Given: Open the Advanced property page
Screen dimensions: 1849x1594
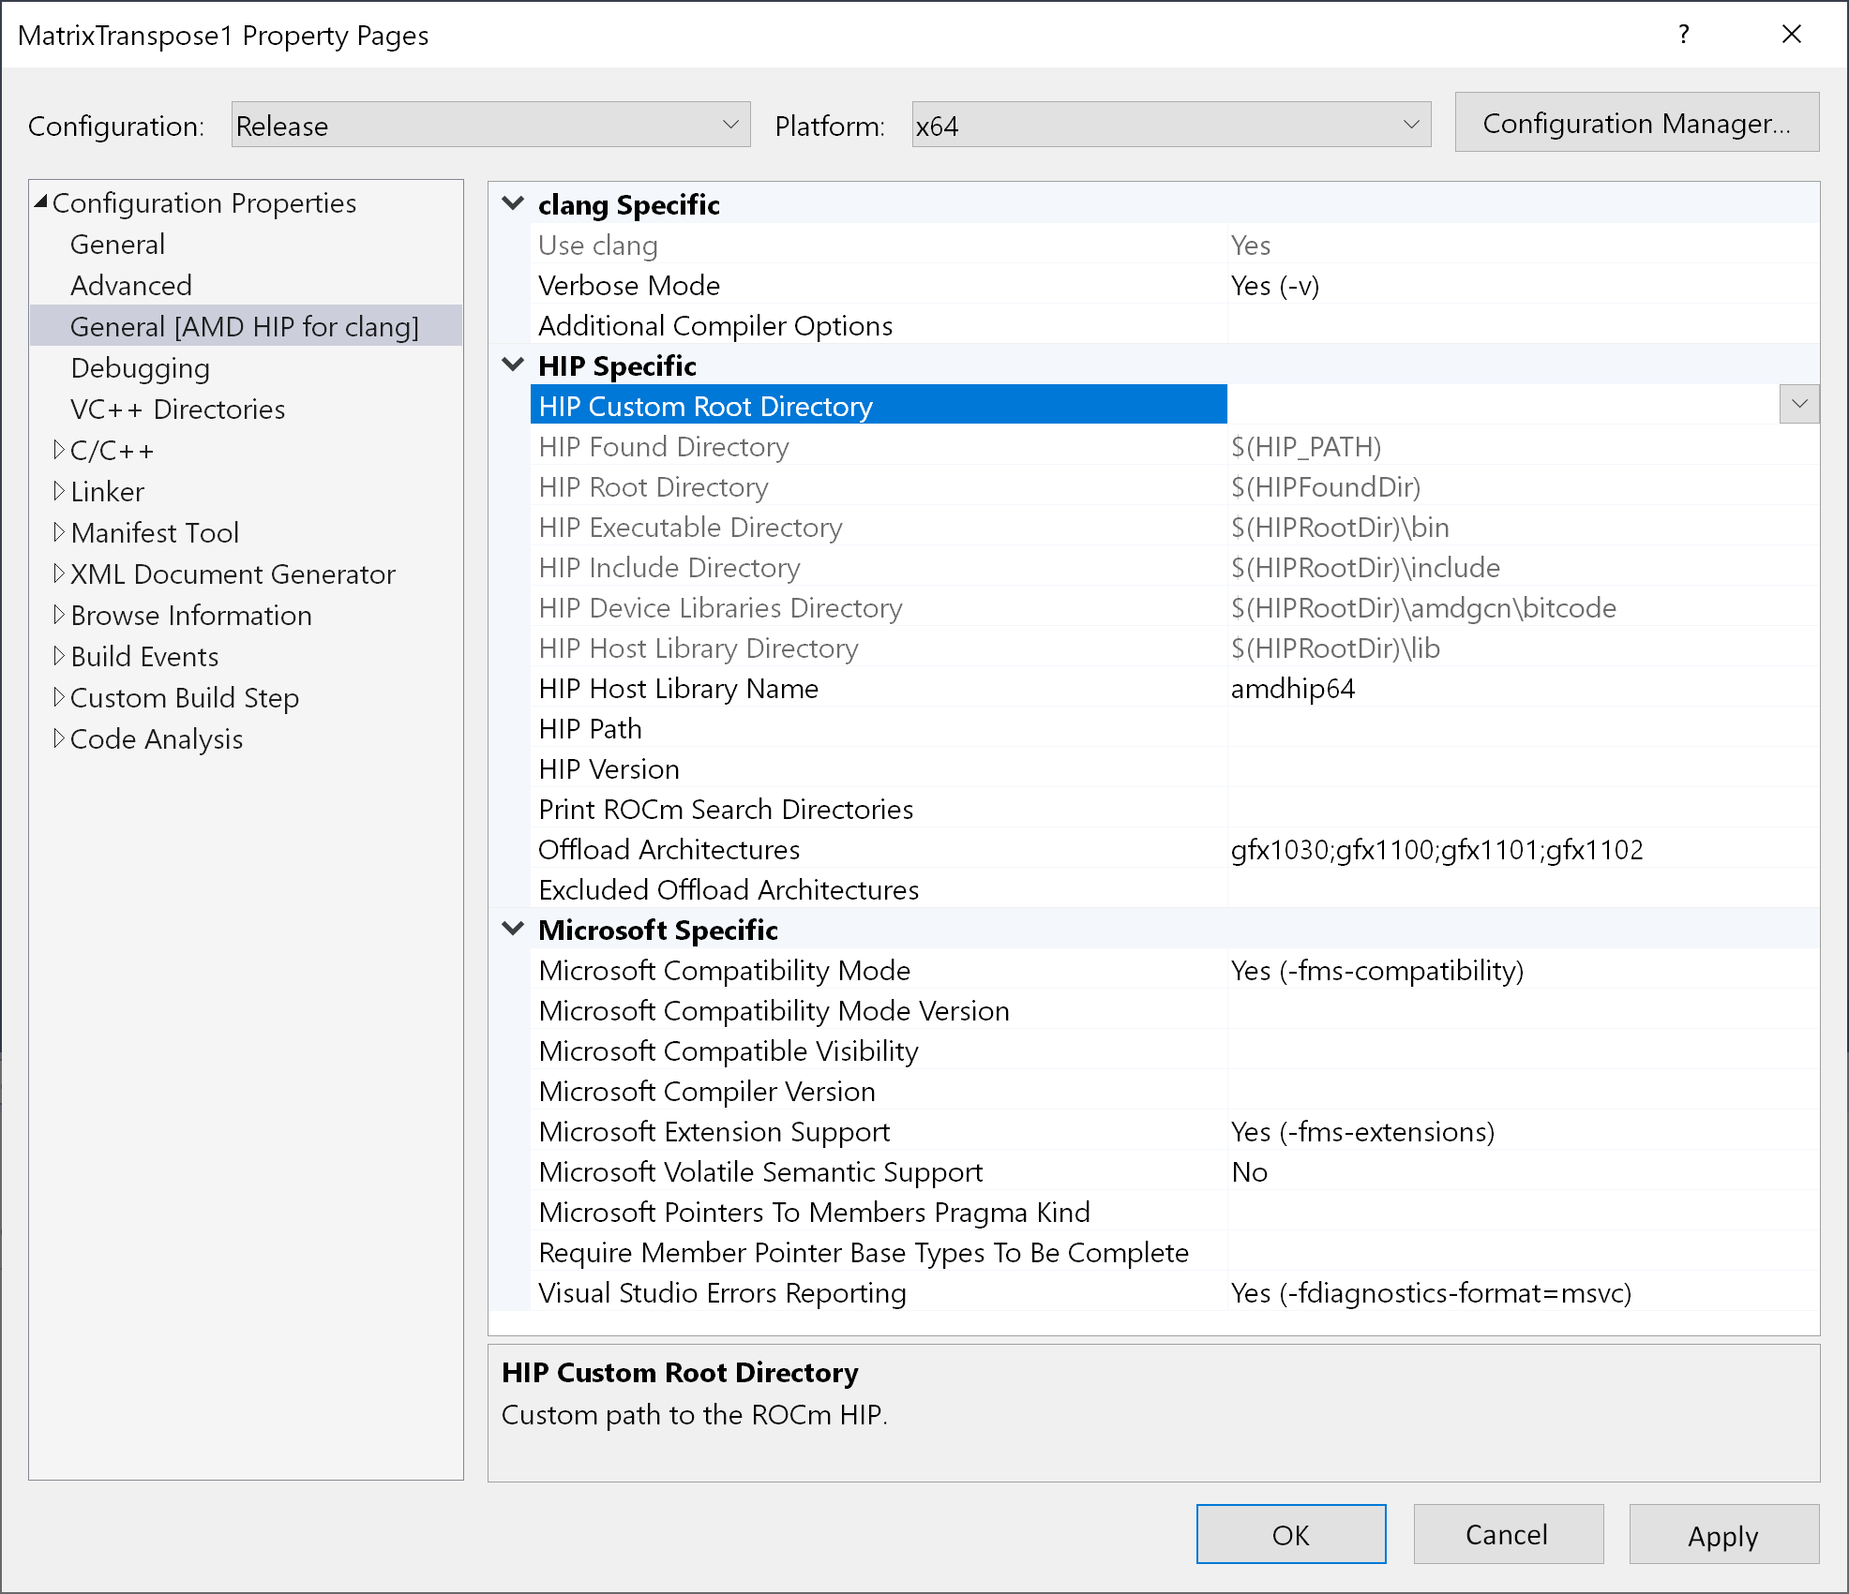Looking at the screenshot, I should pyautogui.click(x=130, y=286).
